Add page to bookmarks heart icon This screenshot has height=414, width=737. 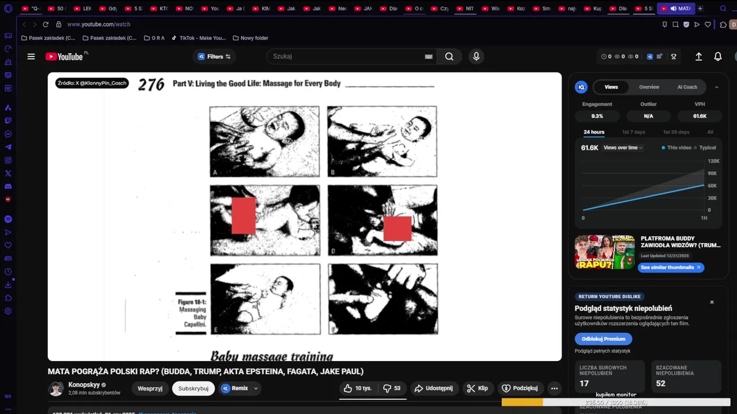tap(708, 24)
